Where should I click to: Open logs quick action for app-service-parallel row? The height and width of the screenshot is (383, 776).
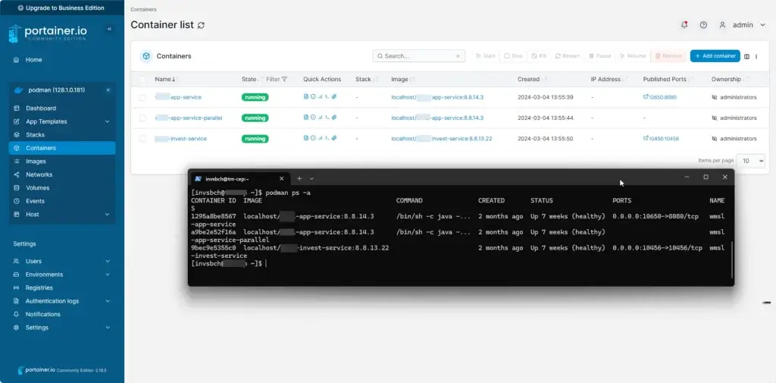[306, 118]
